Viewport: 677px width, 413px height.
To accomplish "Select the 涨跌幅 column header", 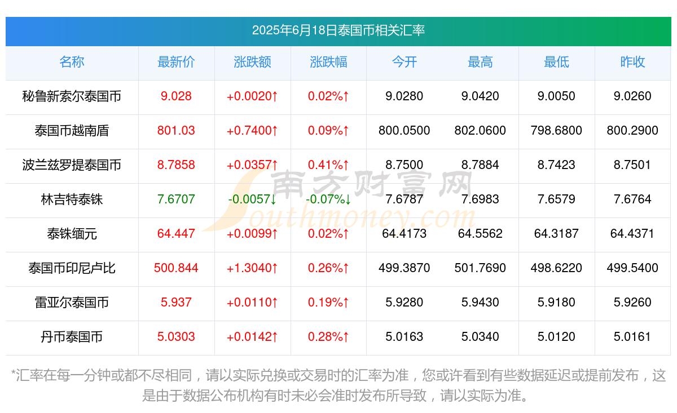I will (328, 62).
